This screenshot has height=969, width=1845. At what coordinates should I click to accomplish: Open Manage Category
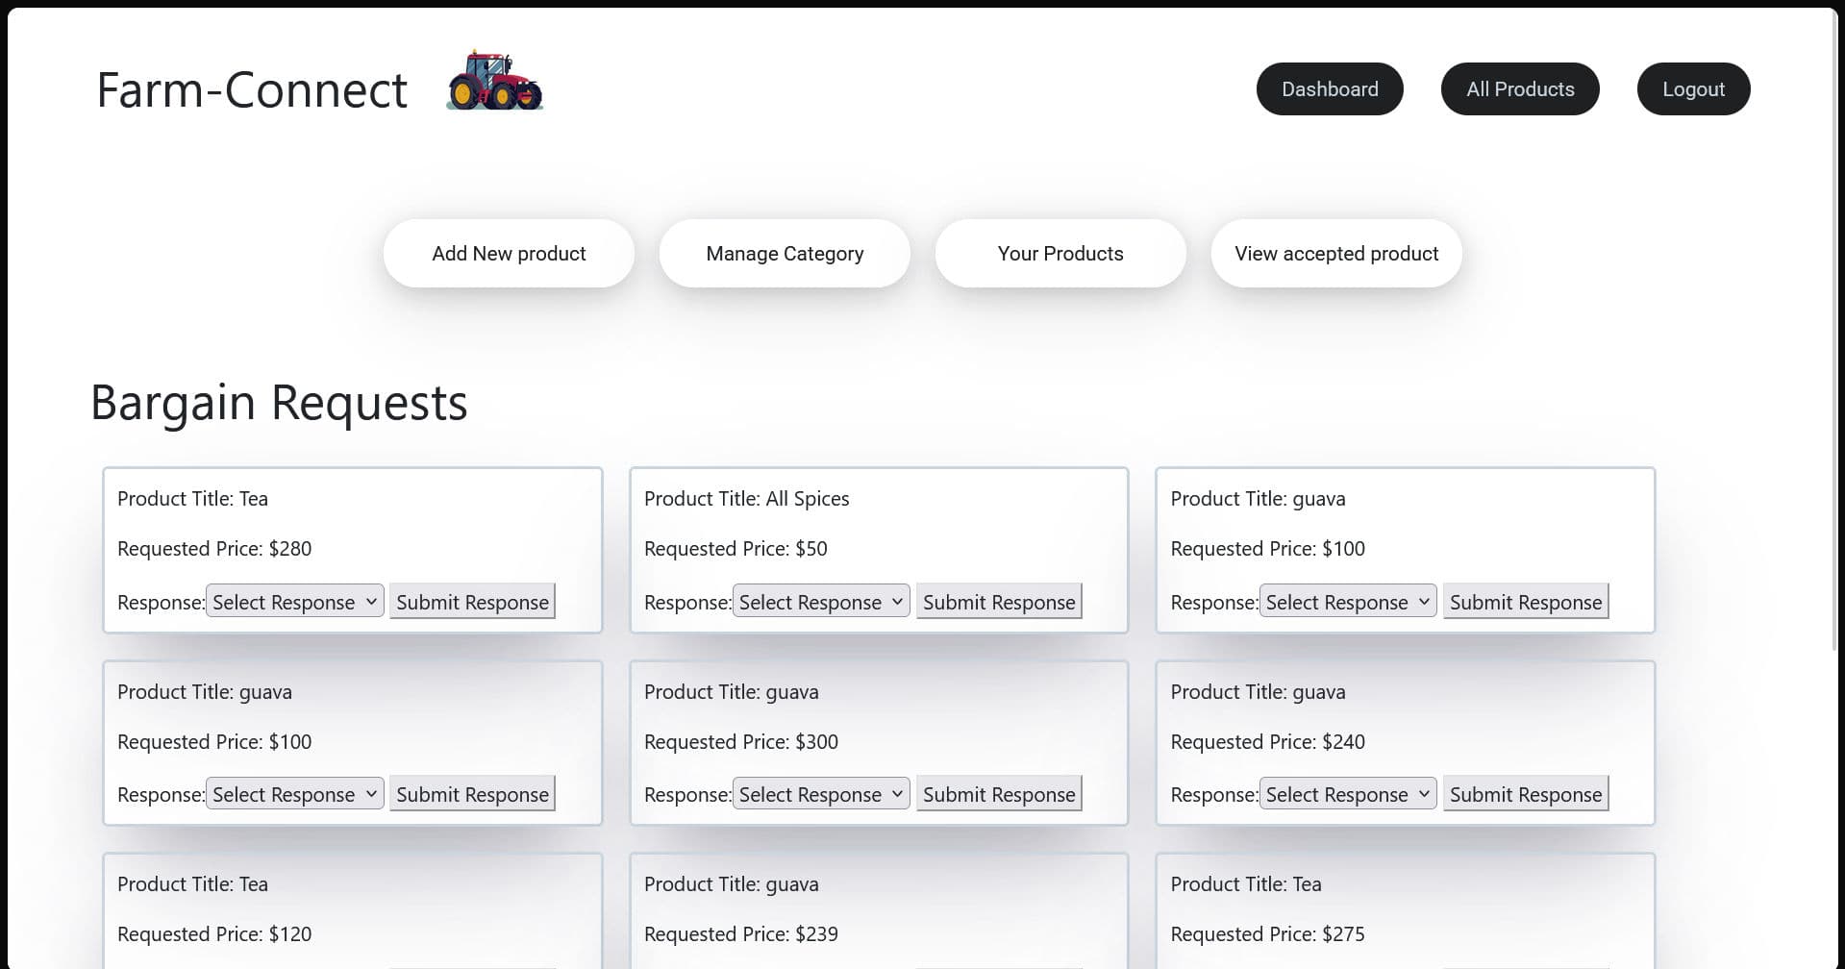click(x=784, y=253)
